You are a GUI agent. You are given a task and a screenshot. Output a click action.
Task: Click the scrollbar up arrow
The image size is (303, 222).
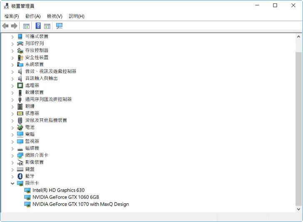coord(298,37)
